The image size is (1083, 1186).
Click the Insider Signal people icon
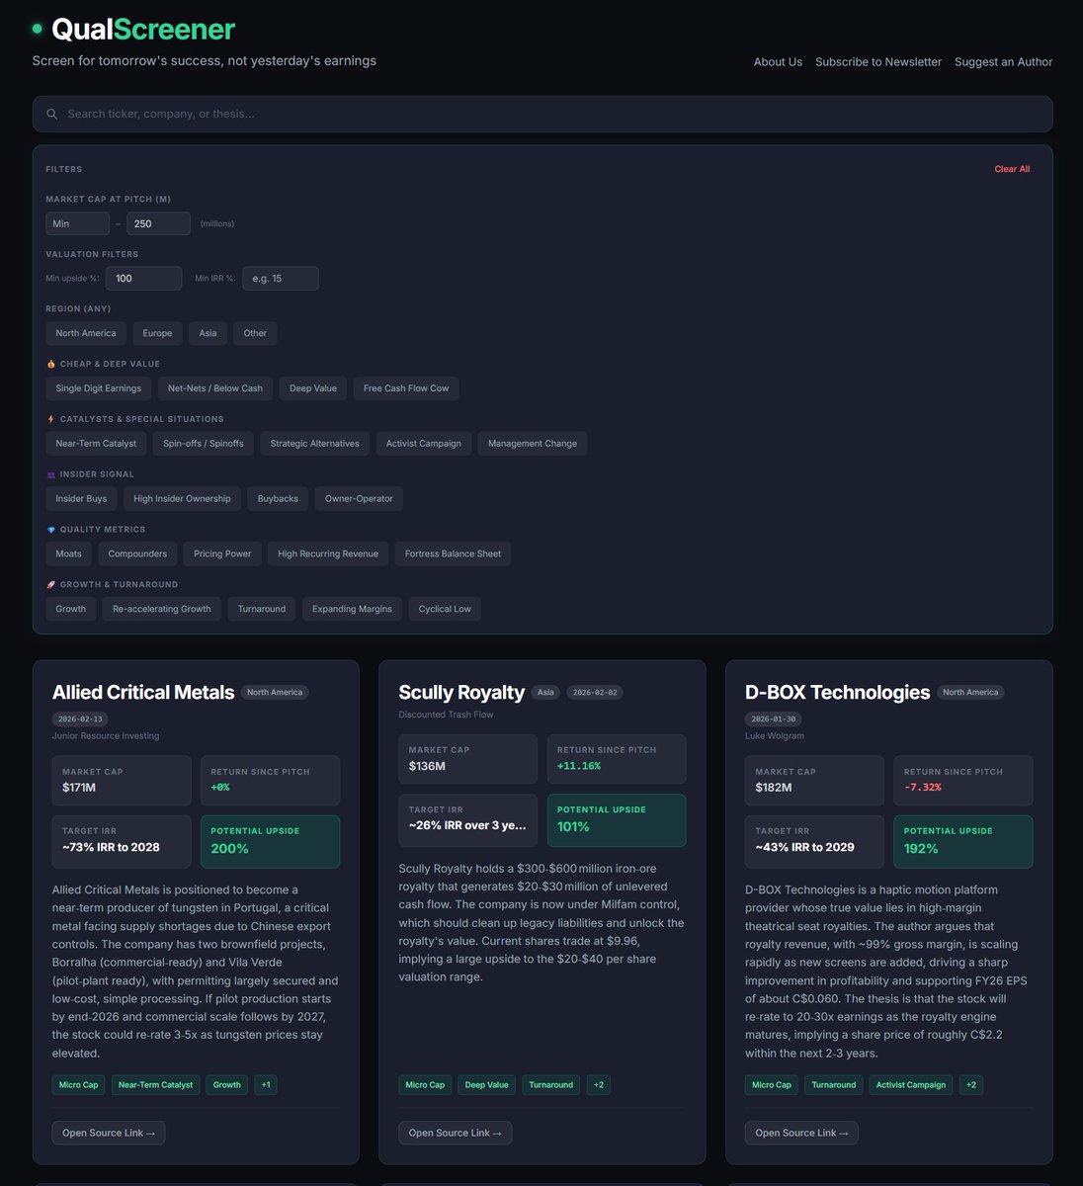pyautogui.click(x=51, y=474)
